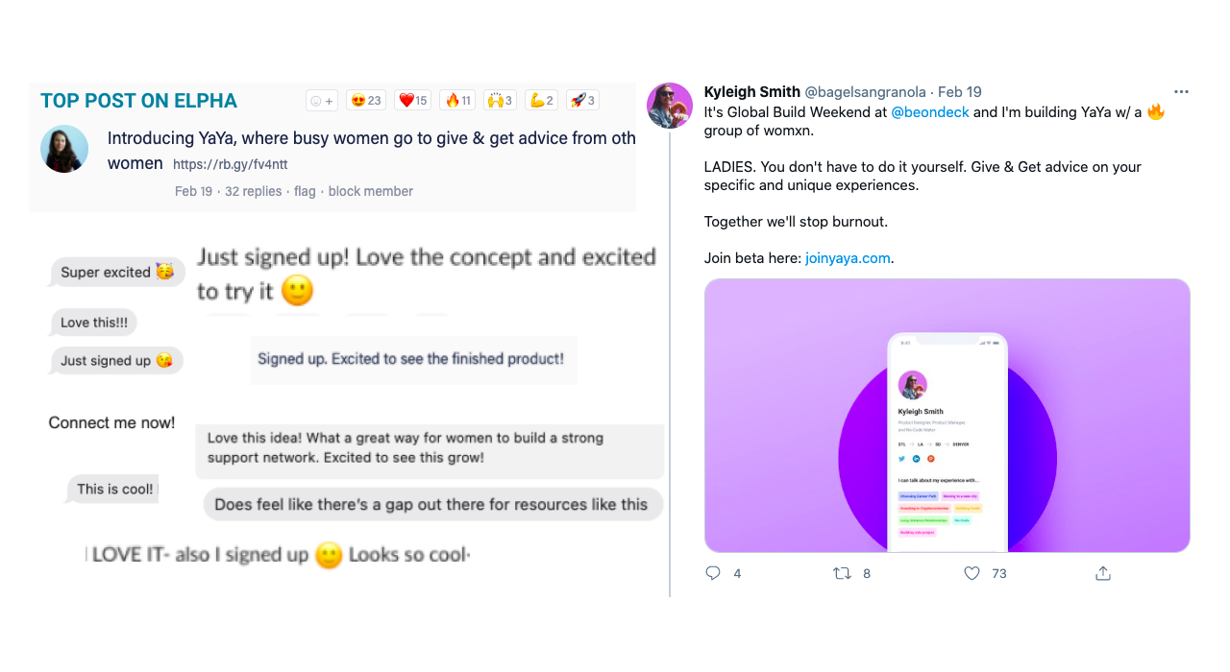Click the 32 replies link
1230x672 pixels.
[x=254, y=191]
